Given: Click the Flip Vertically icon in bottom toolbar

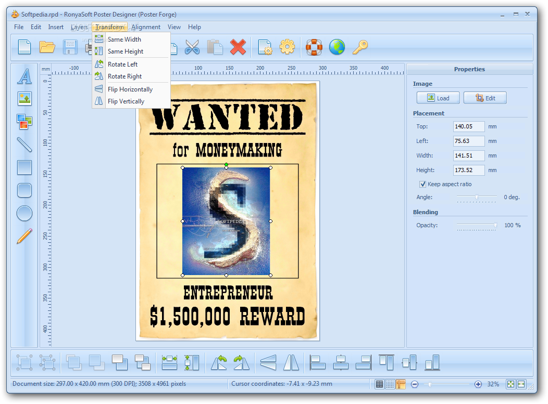Looking at the screenshot, I should (291, 362).
